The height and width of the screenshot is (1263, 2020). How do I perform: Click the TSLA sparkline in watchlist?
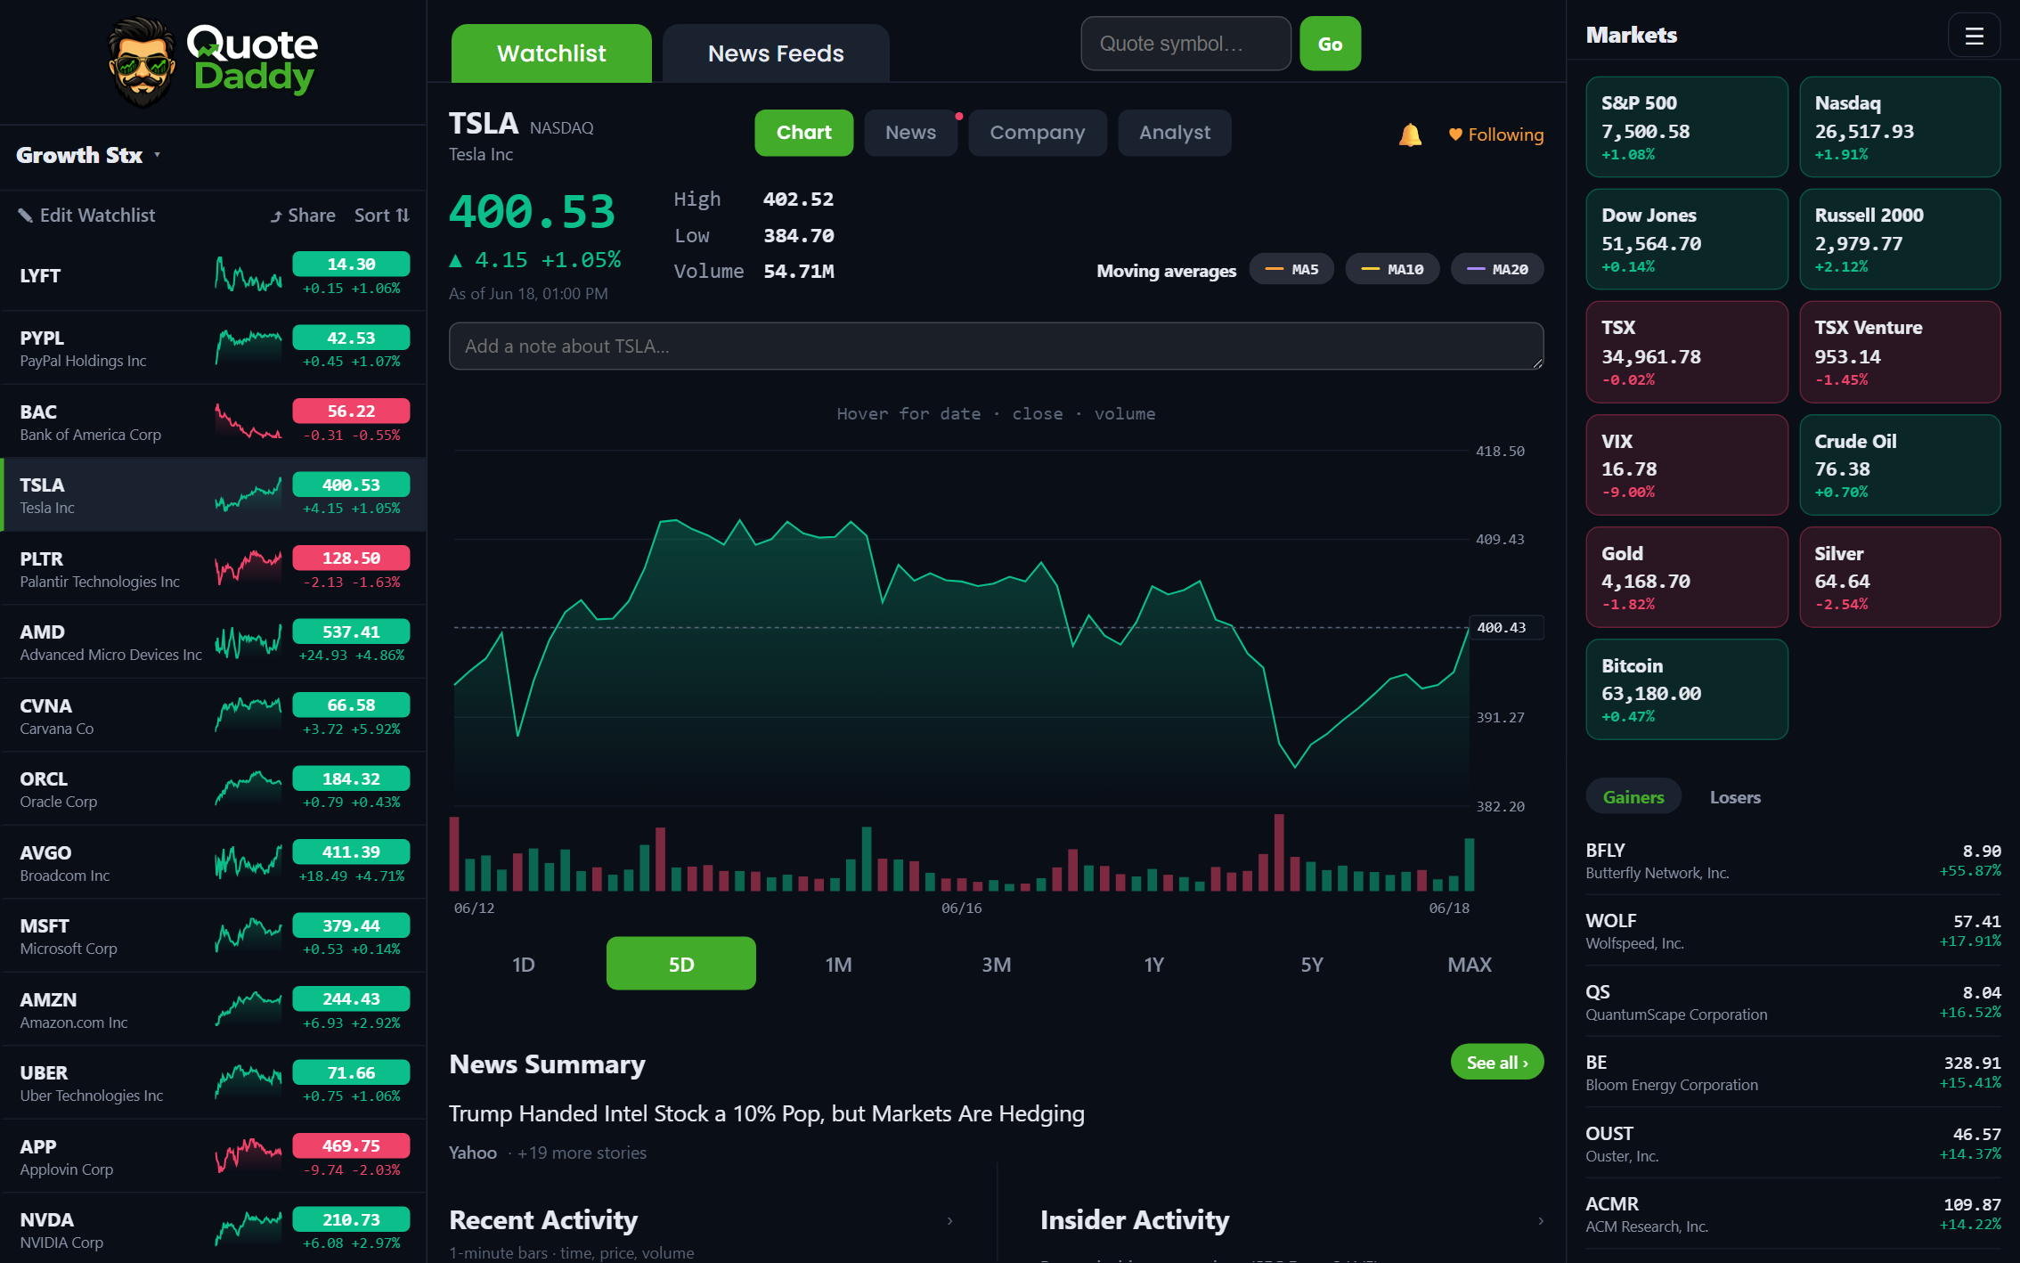[x=248, y=495]
